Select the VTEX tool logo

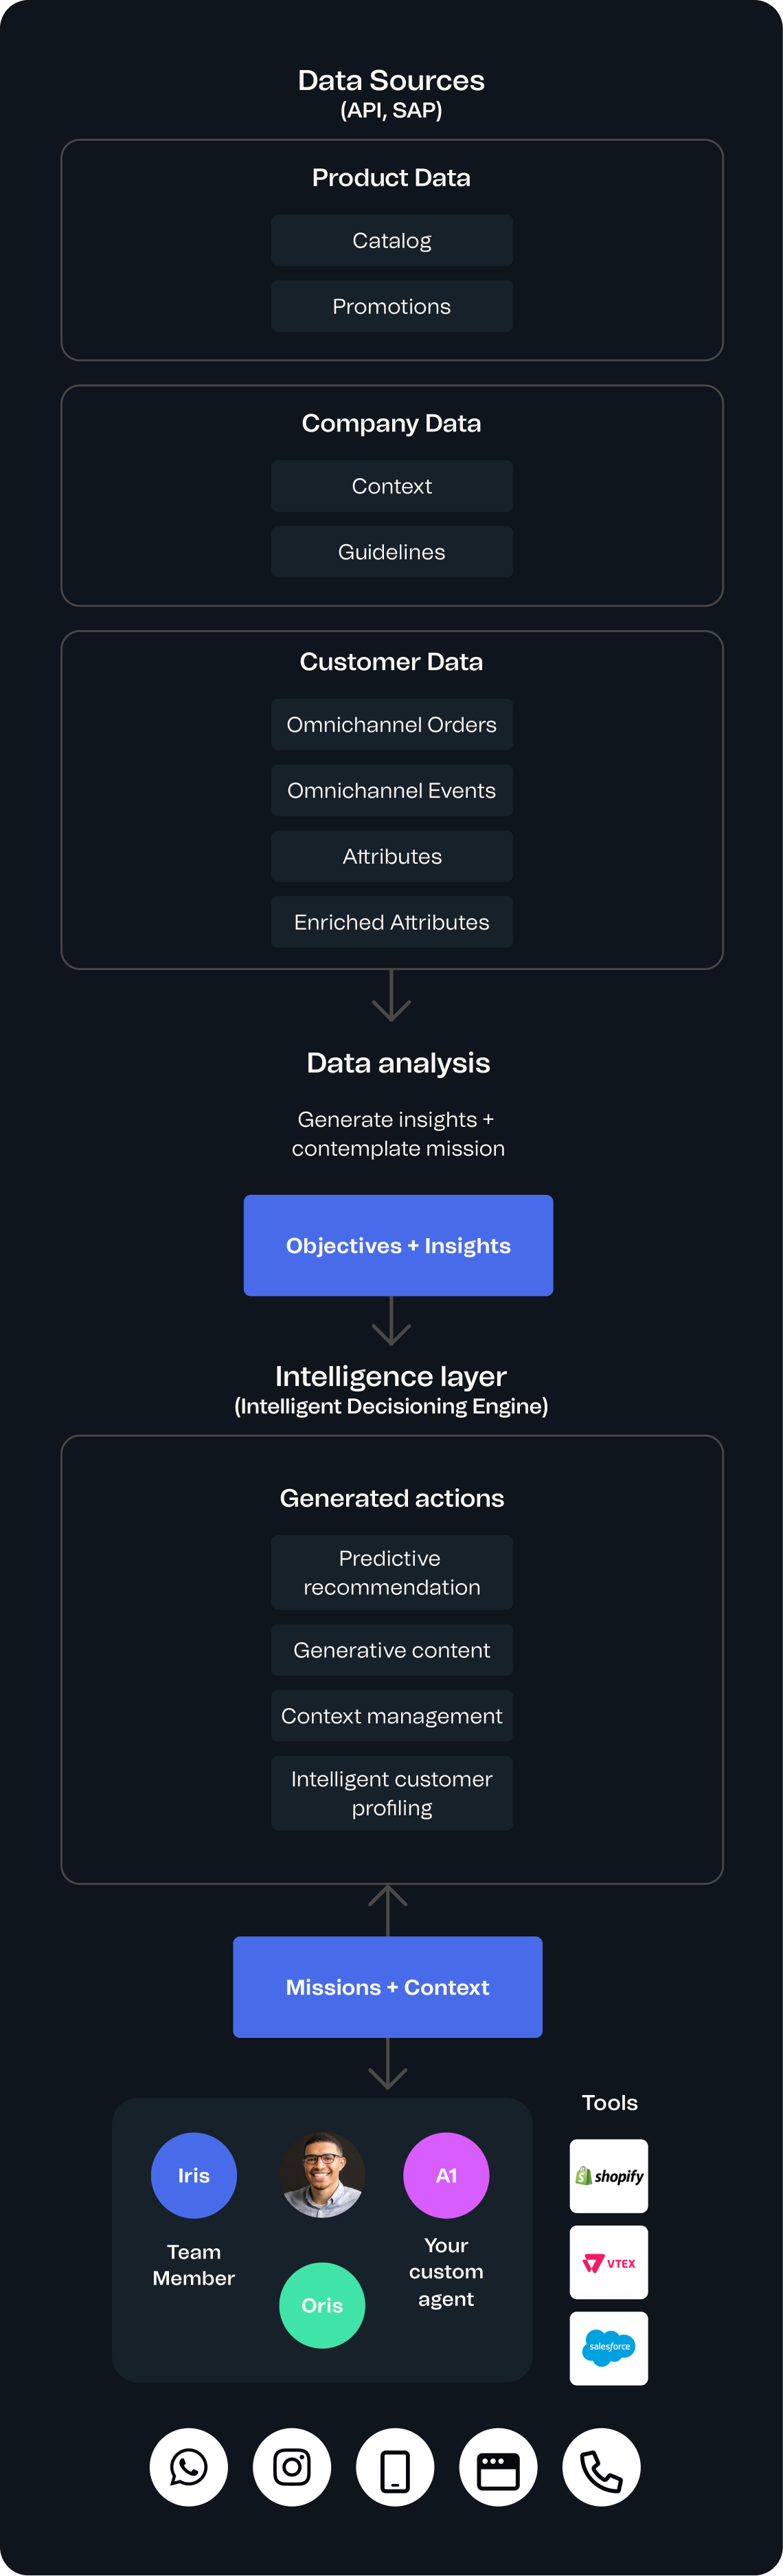(608, 2262)
